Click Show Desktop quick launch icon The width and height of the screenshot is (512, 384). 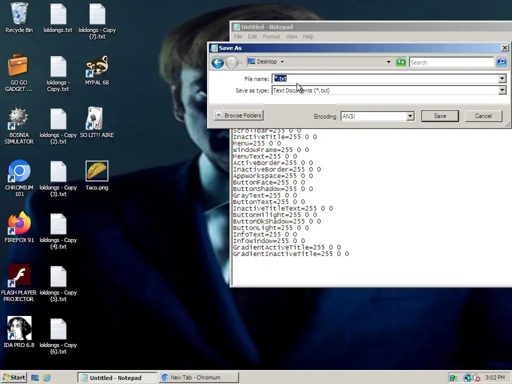[x=35, y=378]
